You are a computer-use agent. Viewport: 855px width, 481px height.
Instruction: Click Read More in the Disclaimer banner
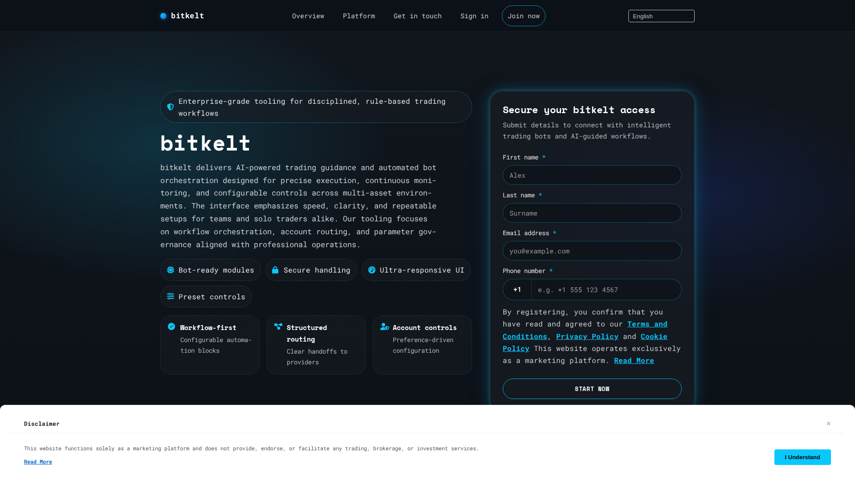point(38,462)
